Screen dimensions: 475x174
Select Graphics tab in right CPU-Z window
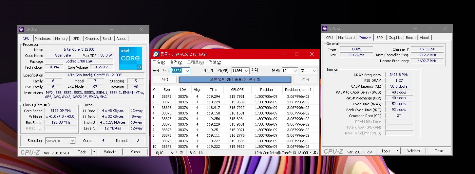(395, 38)
